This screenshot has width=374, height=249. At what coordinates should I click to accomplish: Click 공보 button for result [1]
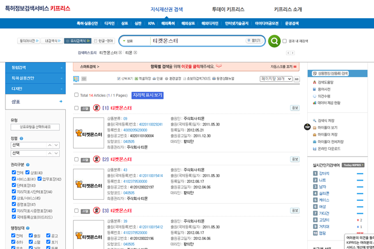click(x=295, y=108)
